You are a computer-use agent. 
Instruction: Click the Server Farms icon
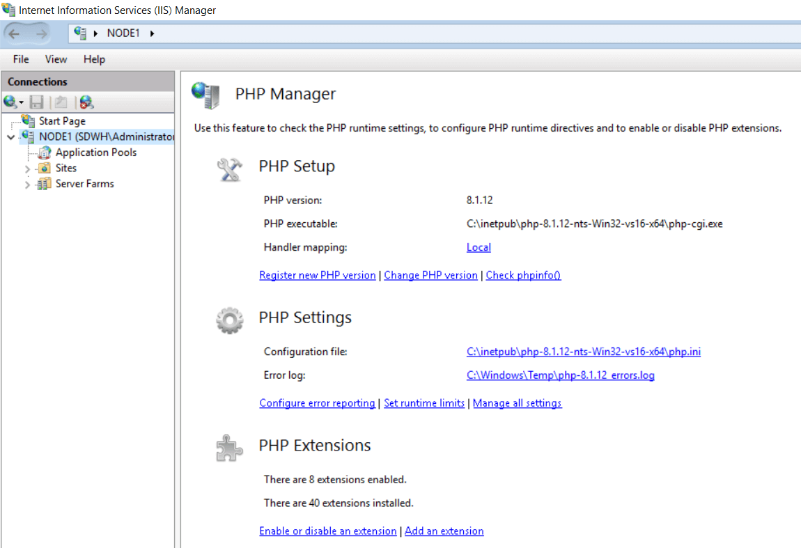[x=45, y=184]
